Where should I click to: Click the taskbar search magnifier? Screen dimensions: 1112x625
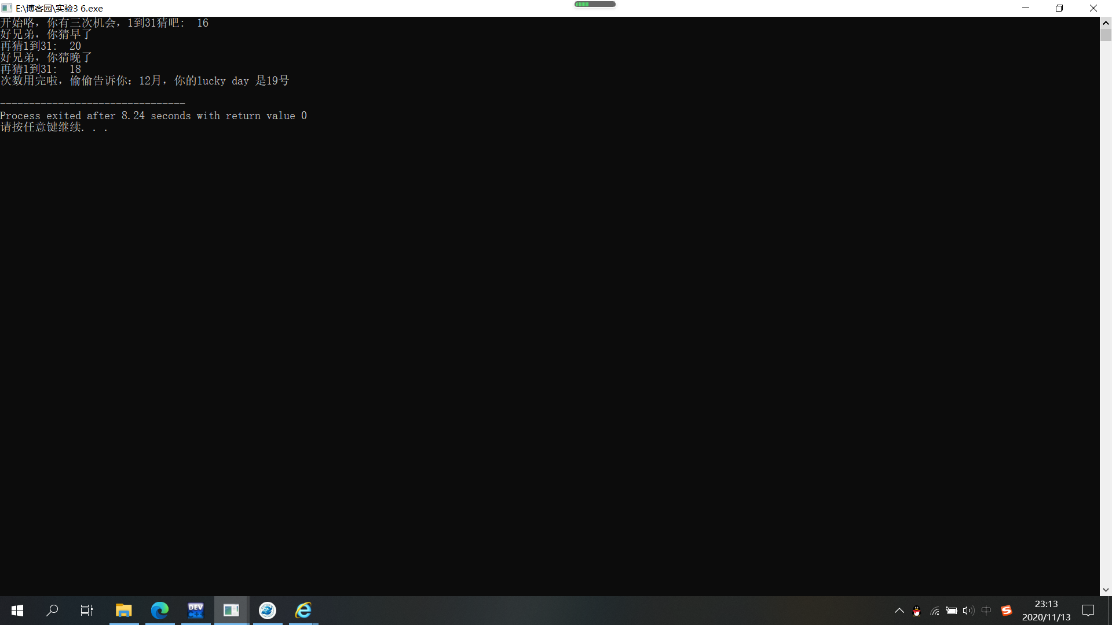click(x=52, y=611)
